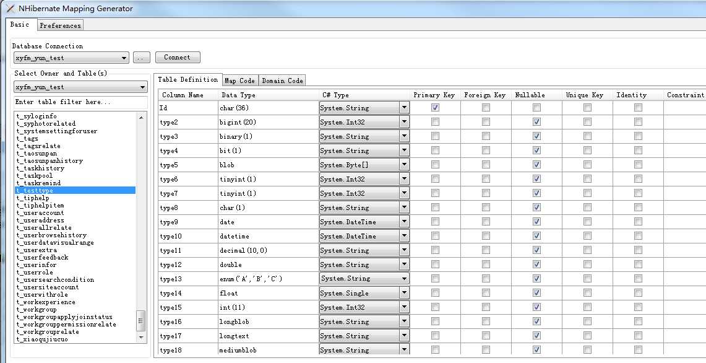706x363 pixels.
Task: Open C# Type dropdown for type5 row
Action: point(404,165)
